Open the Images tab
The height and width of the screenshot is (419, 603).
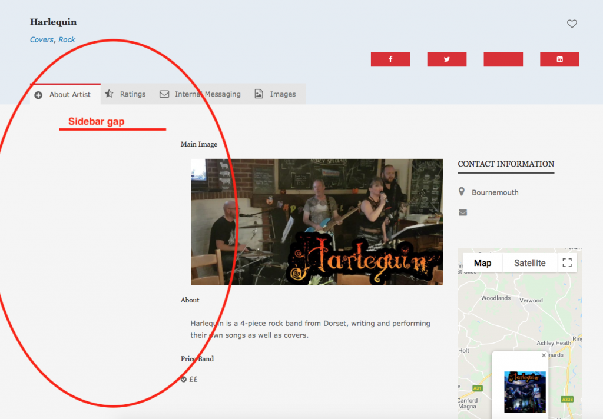(283, 94)
